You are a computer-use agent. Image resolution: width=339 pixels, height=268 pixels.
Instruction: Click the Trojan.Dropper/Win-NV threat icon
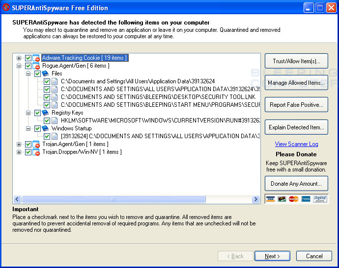(x=36, y=152)
